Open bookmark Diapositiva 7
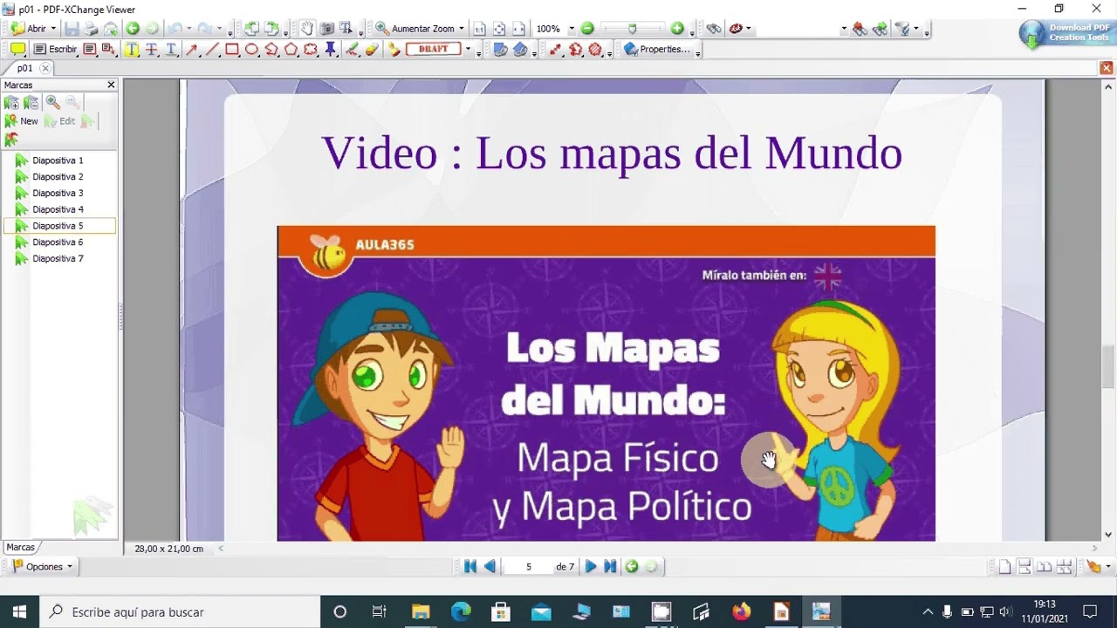The width and height of the screenshot is (1117, 628). tap(58, 259)
